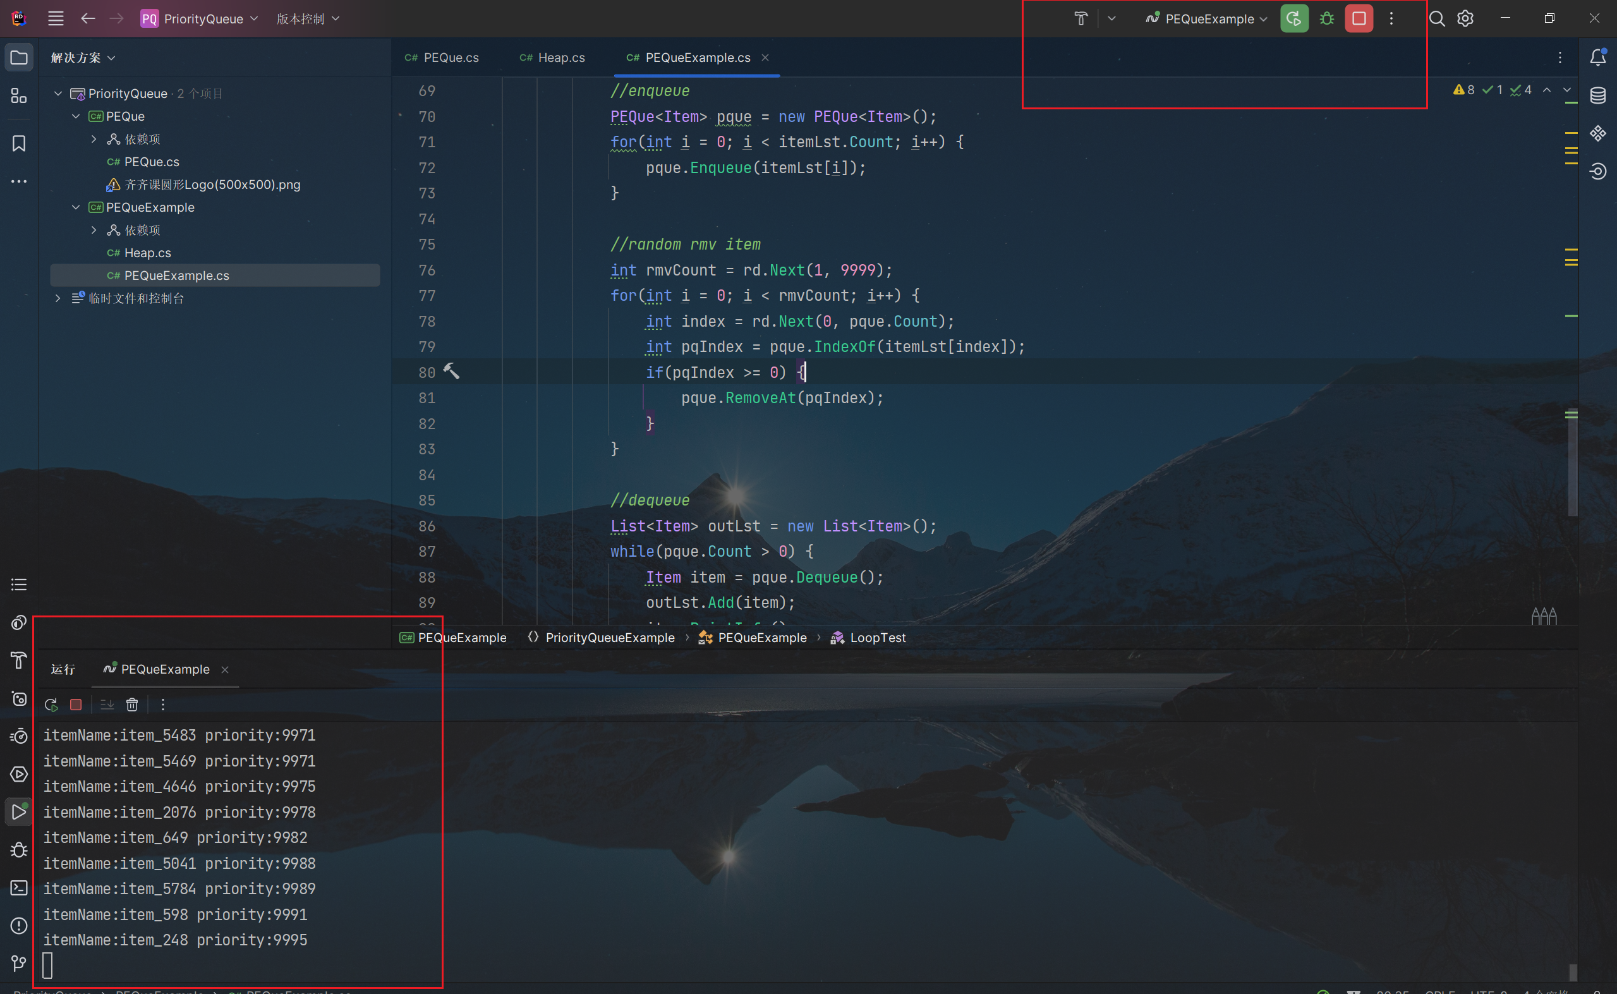The image size is (1617, 994).
Task: Select 运行 panel label
Action: click(63, 669)
